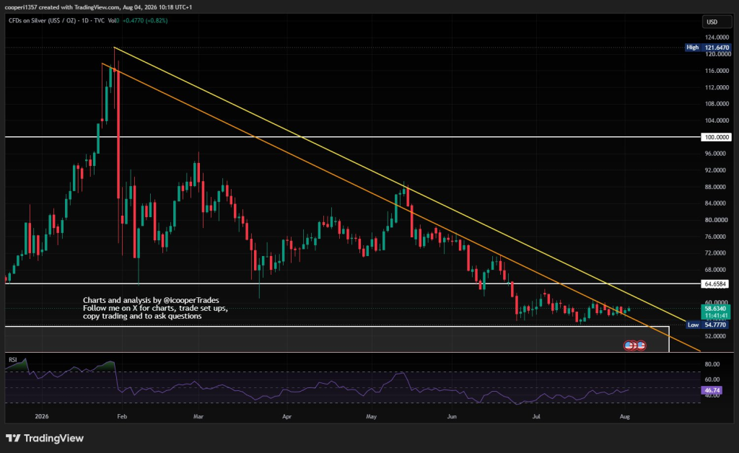
Task: Click the Mar label on the time axis
Action: (198, 417)
